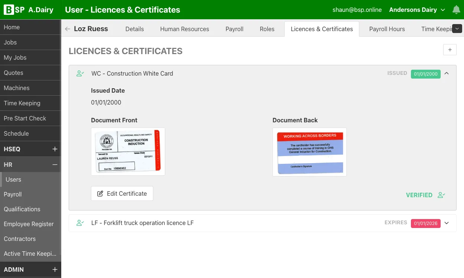
Task: Open Employee Register in sidebar
Action: (x=30, y=224)
